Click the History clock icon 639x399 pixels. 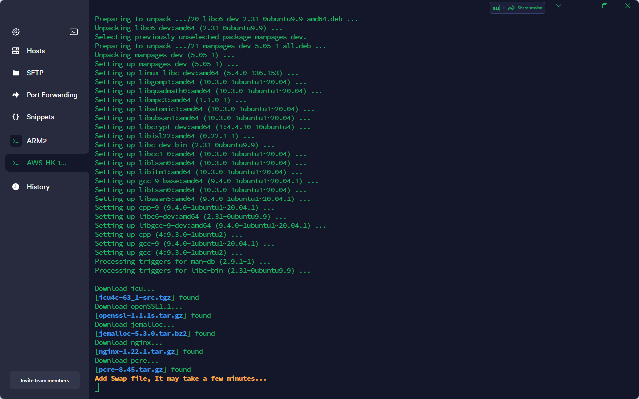coord(16,187)
